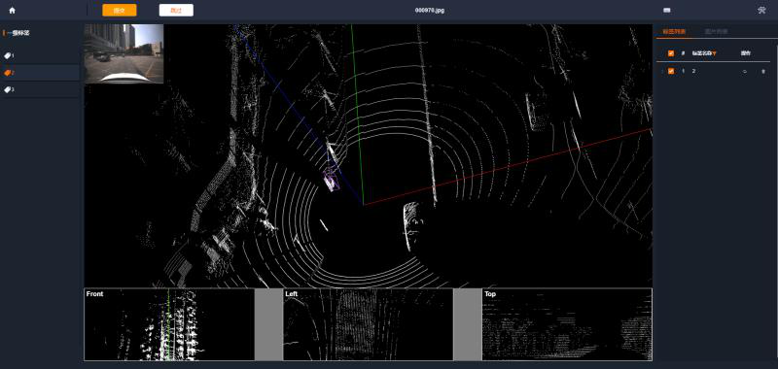The image size is (778, 369).
Task: Switch to the first orange list tab
Action: [671, 32]
